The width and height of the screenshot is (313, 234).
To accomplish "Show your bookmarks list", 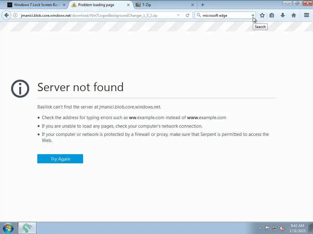I will coord(272,15).
